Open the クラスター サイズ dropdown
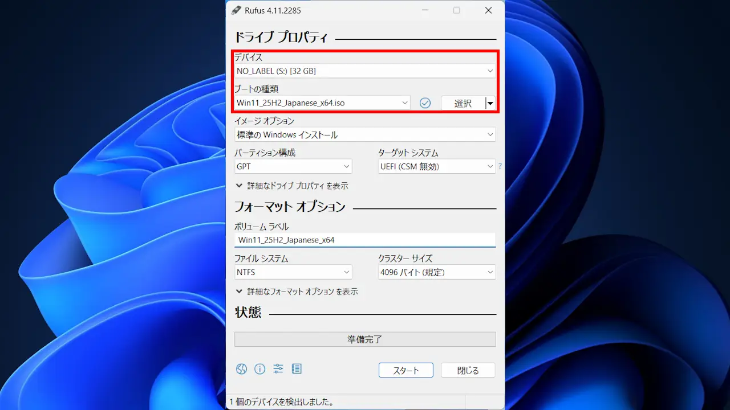Screen dimensions: 730x410 click(436, 273)
